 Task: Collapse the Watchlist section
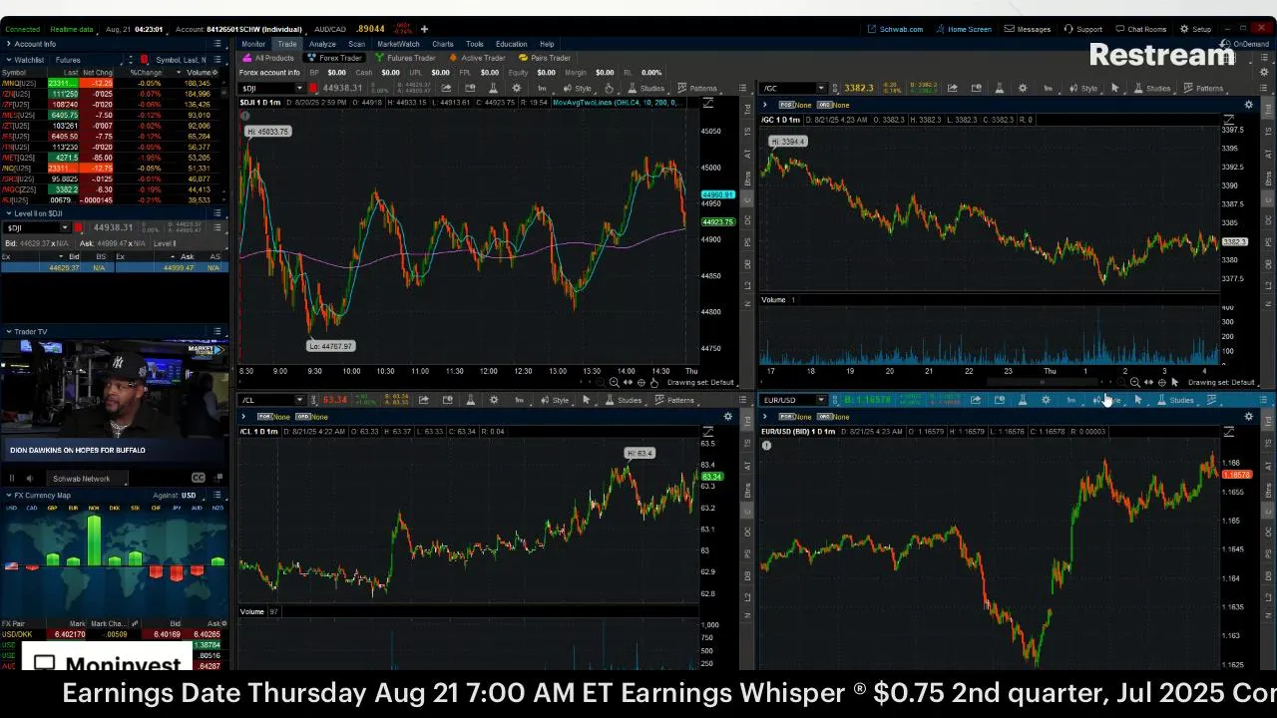[8, 60]
